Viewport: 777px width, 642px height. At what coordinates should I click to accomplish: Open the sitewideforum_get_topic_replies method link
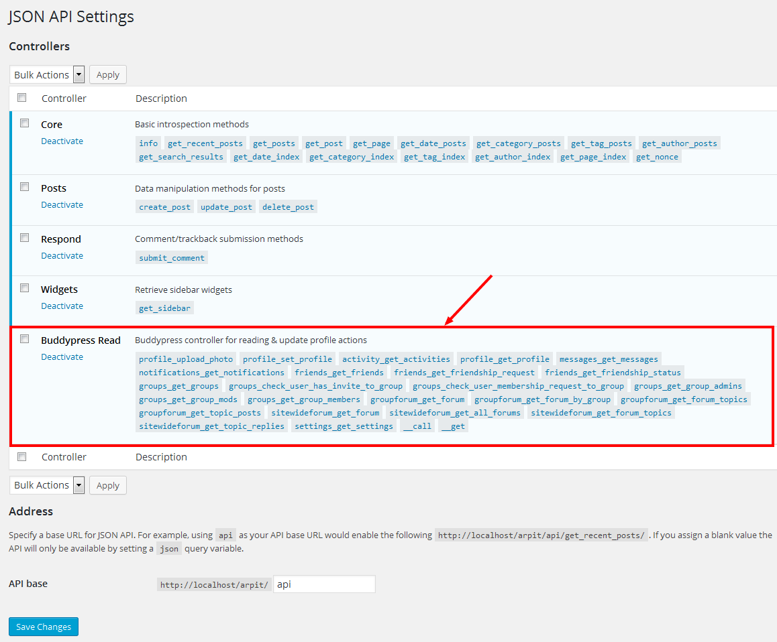211,426
